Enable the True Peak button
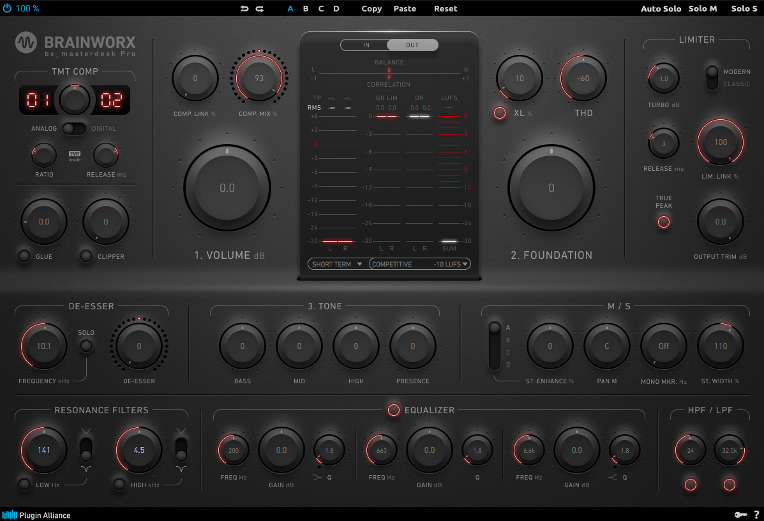764x521 pixels. click(664, 222)
